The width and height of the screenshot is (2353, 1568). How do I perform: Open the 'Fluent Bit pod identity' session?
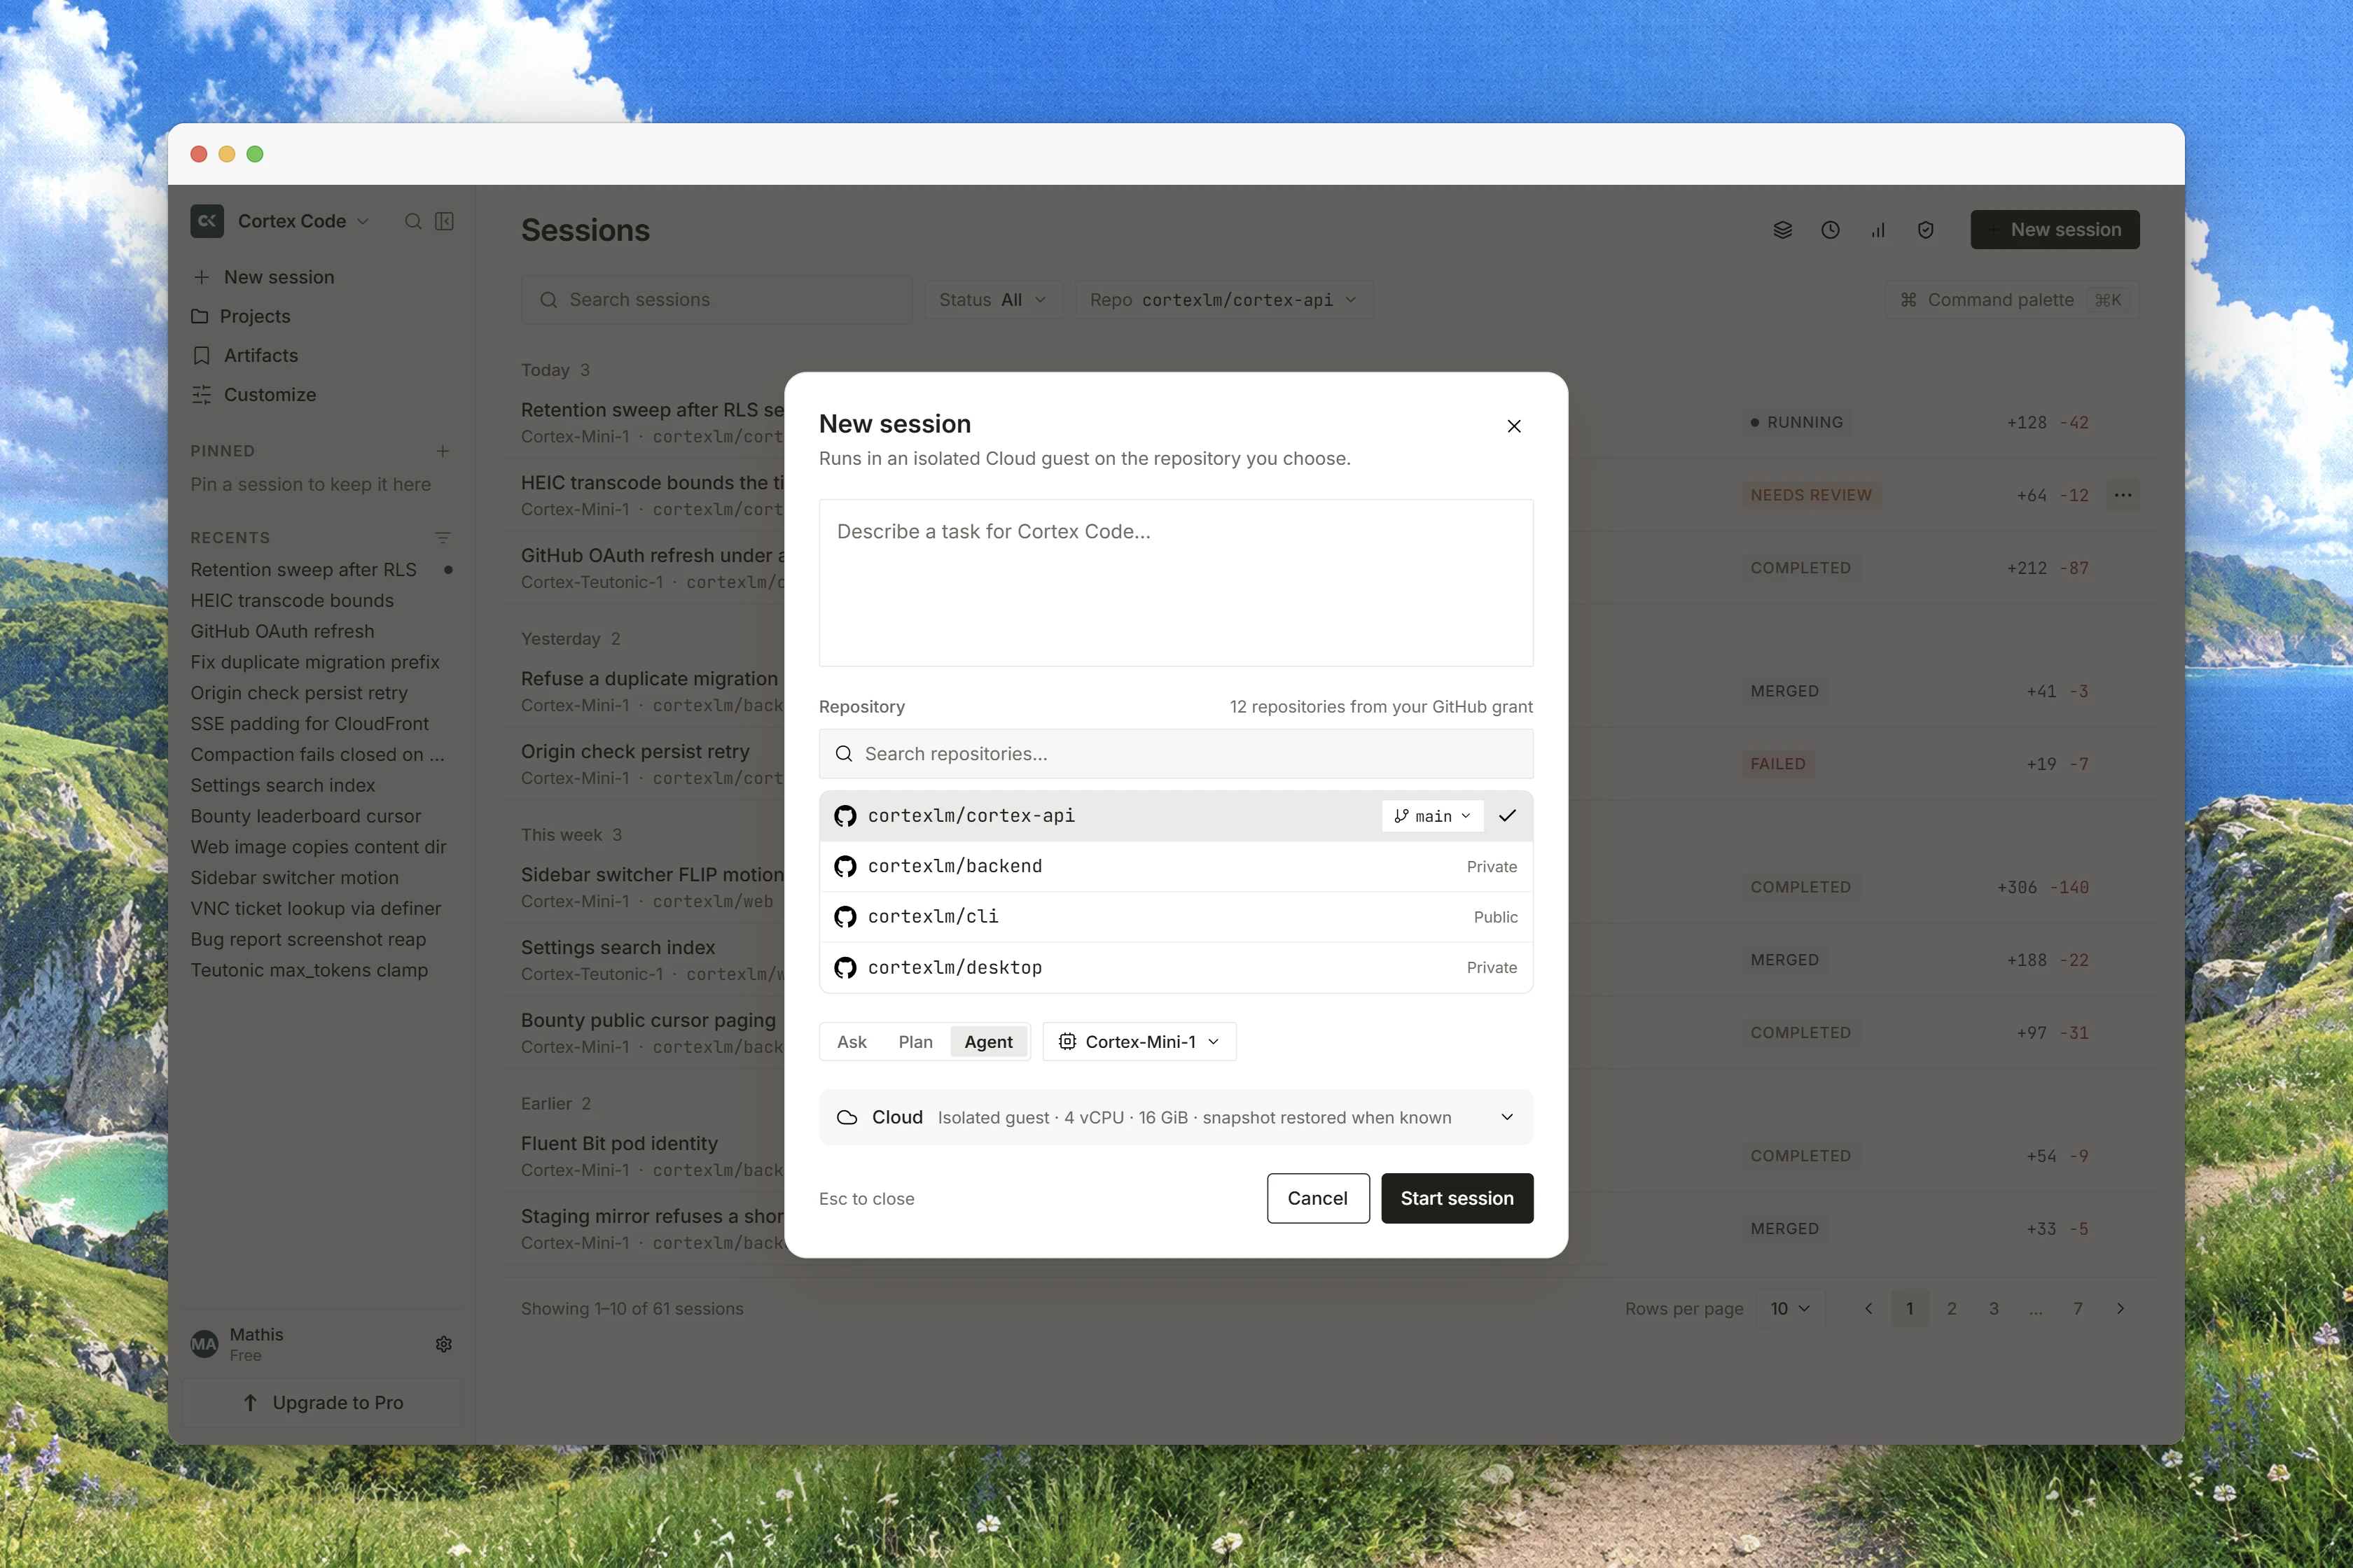point(619,1143)
